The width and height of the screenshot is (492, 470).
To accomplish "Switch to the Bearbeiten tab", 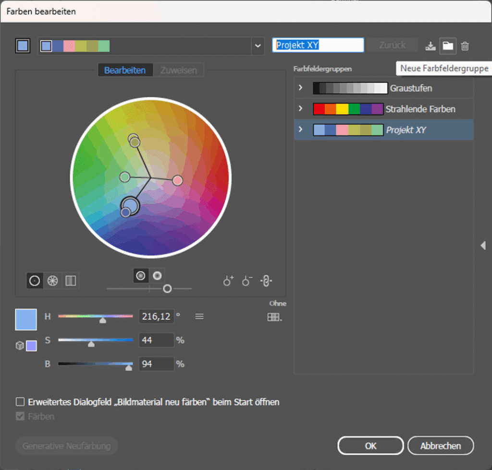I will pyautogui.click(x=125, y=70).
